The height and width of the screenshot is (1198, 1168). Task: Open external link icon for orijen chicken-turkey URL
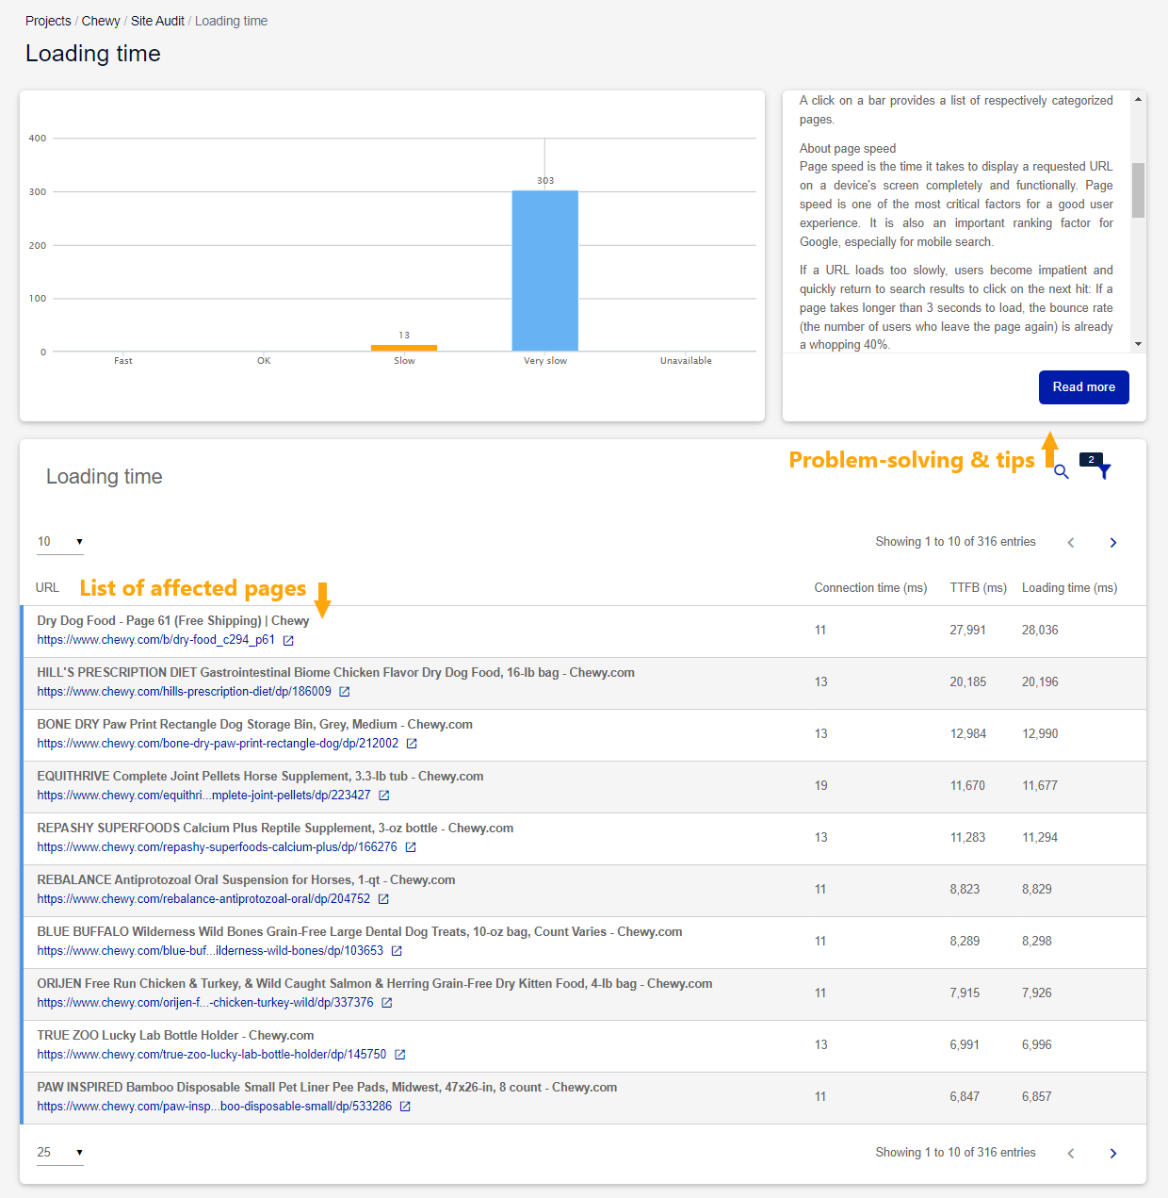[386, 1003]
